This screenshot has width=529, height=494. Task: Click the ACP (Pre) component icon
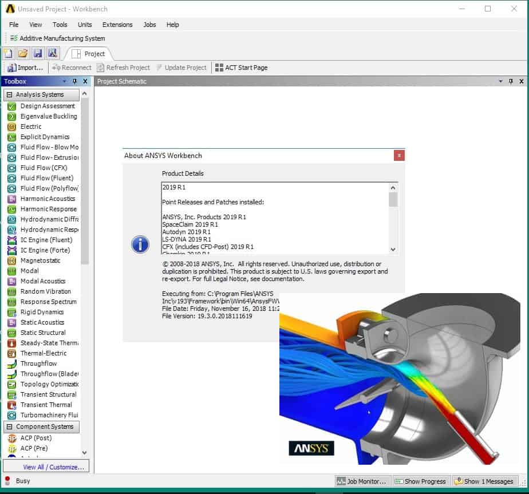[12, 448]
